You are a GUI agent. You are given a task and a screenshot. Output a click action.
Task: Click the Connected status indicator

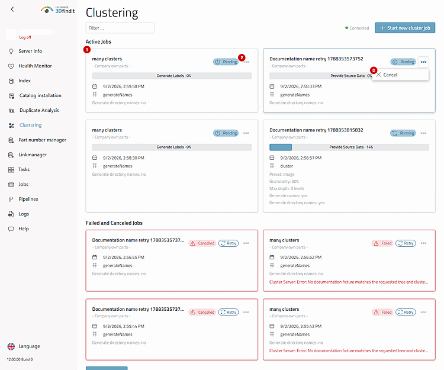pyautogui.click(x=357, y=28)
